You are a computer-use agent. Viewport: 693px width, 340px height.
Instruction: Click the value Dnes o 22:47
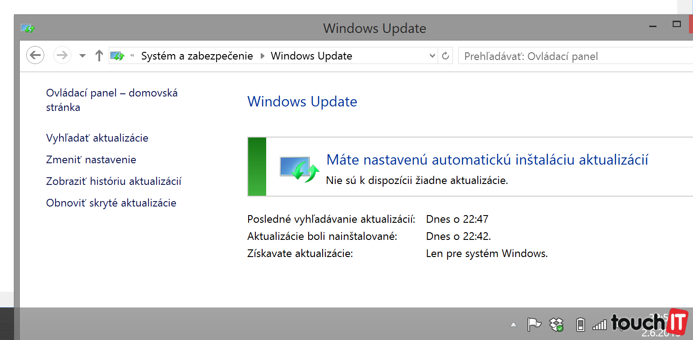(457, 220)
